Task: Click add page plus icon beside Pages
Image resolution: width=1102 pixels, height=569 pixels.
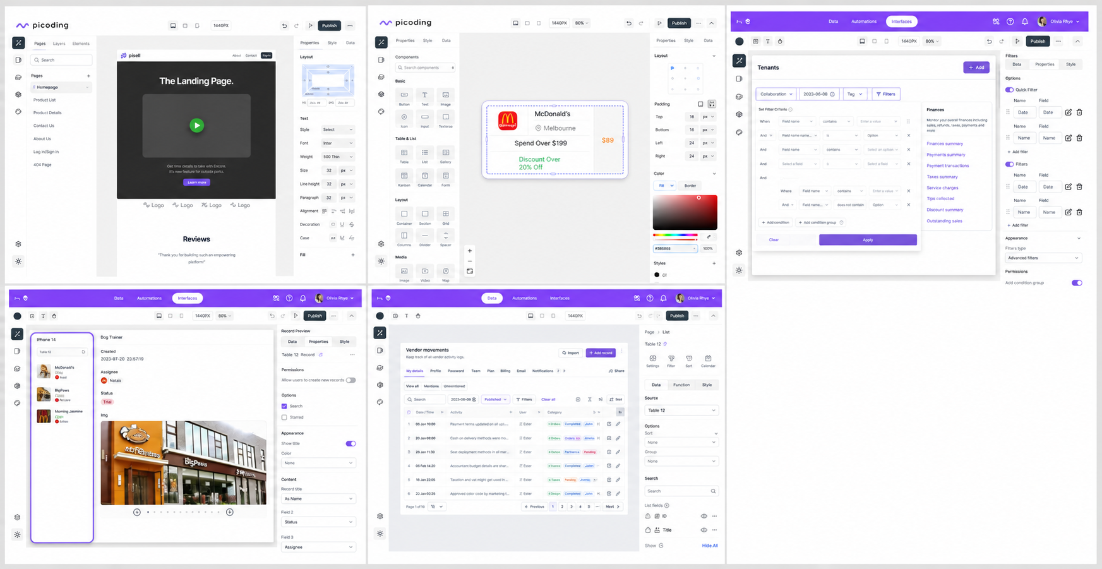Action: click(x=88, y=76)
